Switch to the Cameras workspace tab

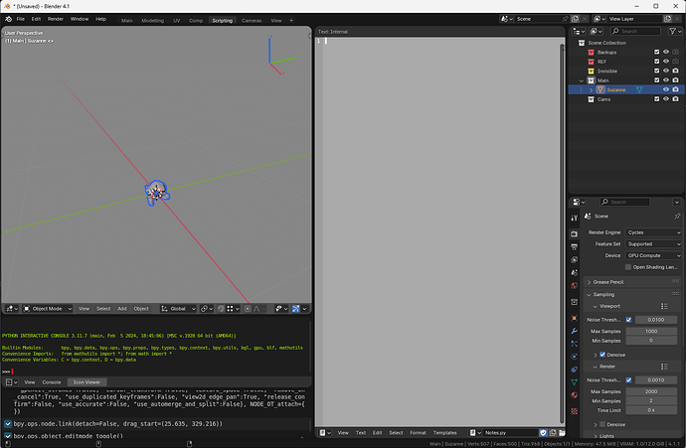tap(252, 21)
